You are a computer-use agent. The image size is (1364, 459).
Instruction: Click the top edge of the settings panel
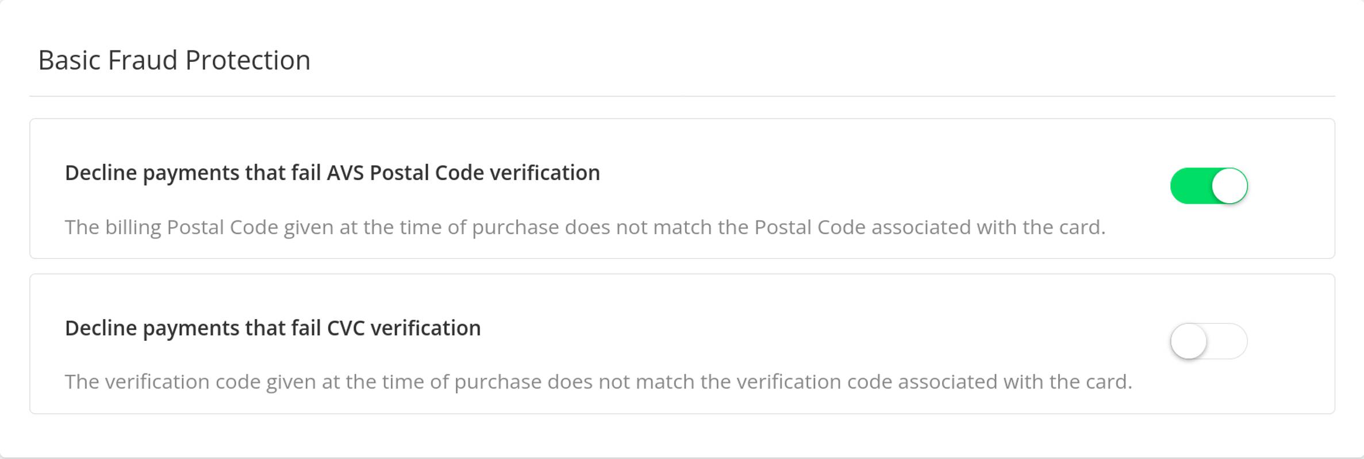682,5
